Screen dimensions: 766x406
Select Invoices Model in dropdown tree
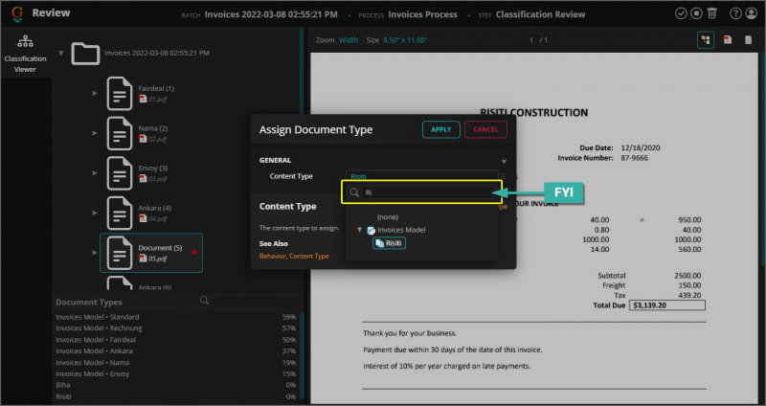pyautogui.click(x=401, y=230)
